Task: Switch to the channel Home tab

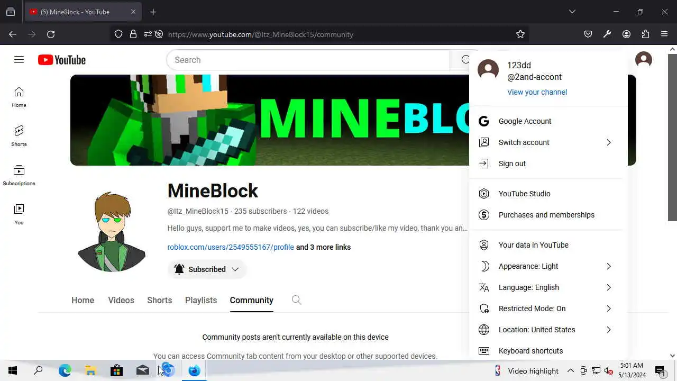Action: pos(83,300)
